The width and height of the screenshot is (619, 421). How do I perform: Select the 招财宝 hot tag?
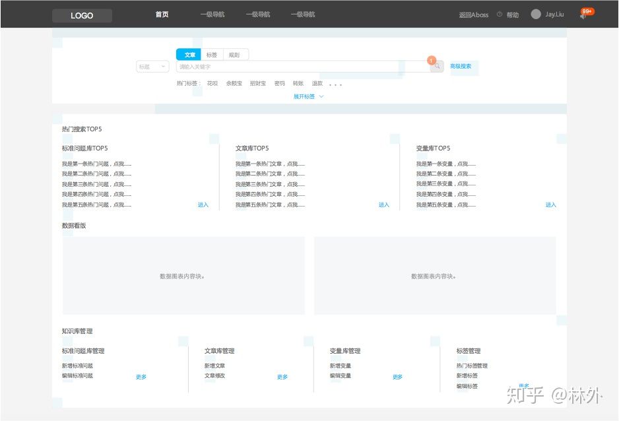(x=258, y=83)
